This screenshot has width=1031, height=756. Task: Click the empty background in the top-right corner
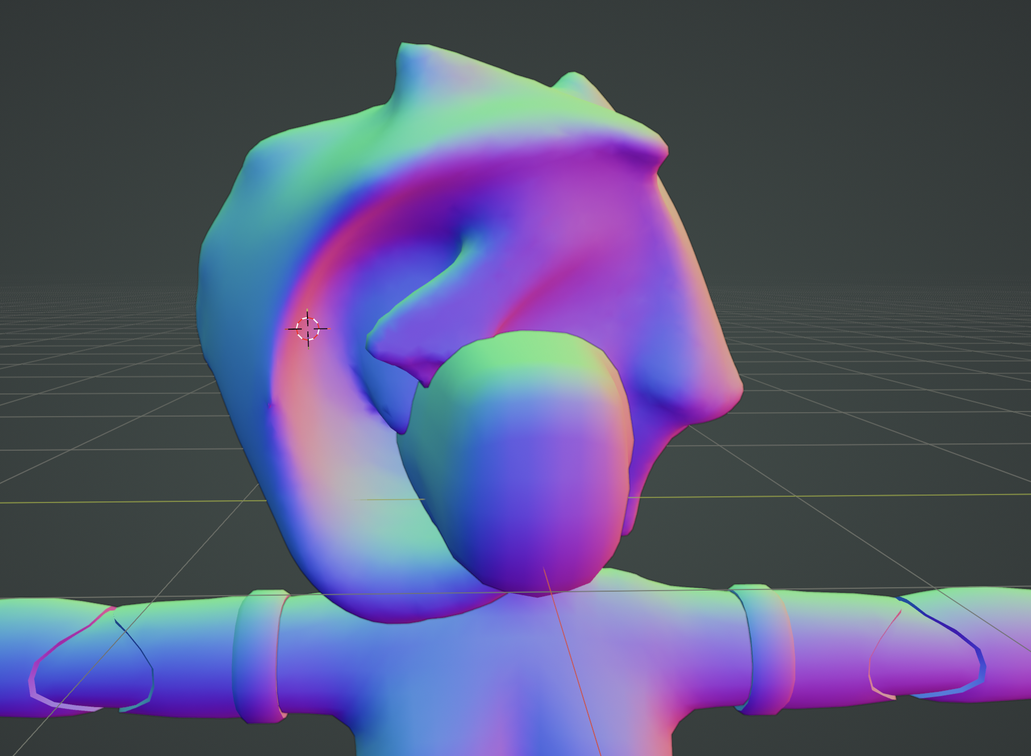pos(938,57)
